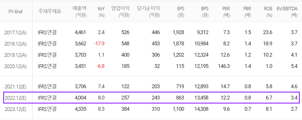Select the 2017.12(A) row label
This screenshot has width=302, height=120.
[x=15, y=33]
